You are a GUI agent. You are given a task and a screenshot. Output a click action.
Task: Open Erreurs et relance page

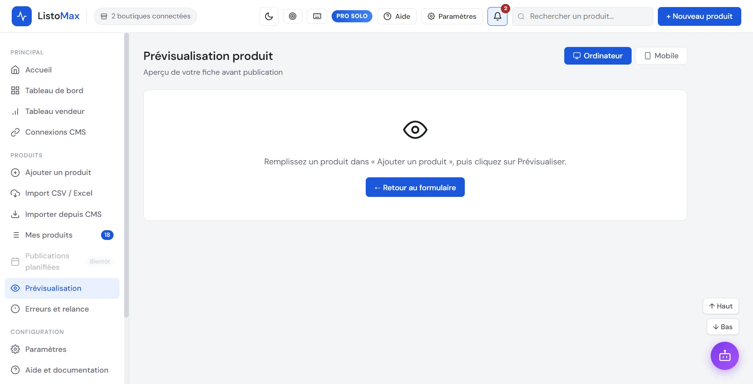click(x=62, y=309)
